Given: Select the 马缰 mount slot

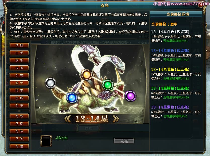Looking at the screenshot, I should 19,146.
